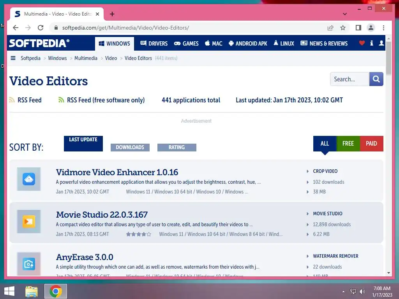Open the GAMES section
399x299 pixels.
pos(186,44)
